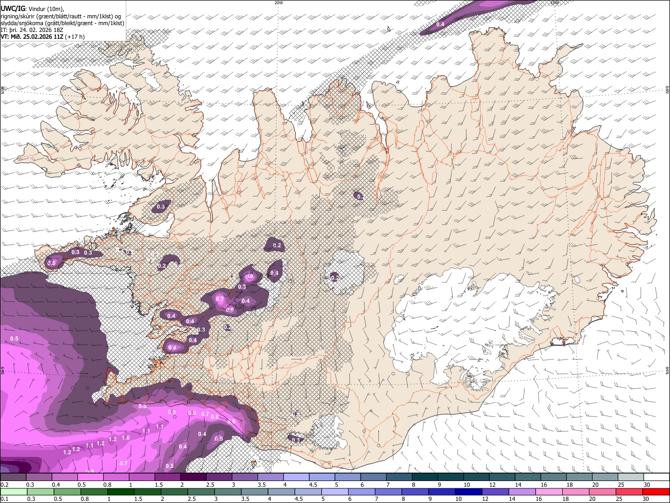Pick the bright red rain swatch at 30

(x=656, y=491)
